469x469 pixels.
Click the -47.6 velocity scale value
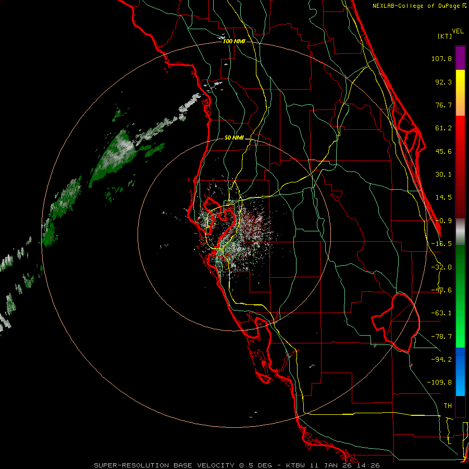(441, 290)
